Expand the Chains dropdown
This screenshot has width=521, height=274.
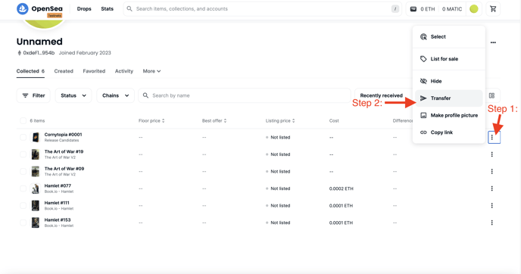pyautogui.click(x=115, y=95)
